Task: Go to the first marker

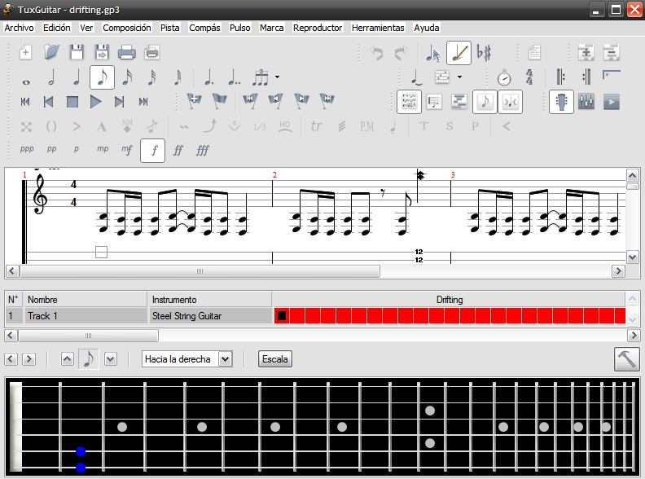Action: coord(250,100)
